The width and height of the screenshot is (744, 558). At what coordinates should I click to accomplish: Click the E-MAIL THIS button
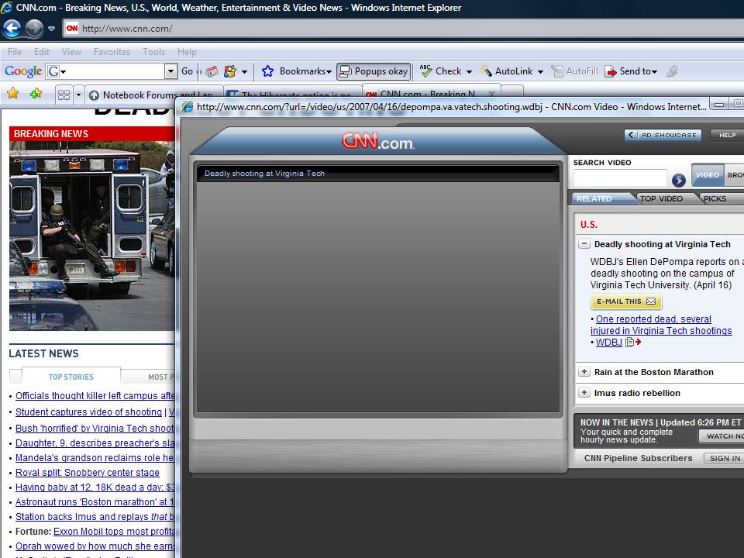tap(626, 301)
